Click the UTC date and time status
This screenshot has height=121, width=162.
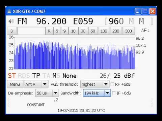click(81, 111)
